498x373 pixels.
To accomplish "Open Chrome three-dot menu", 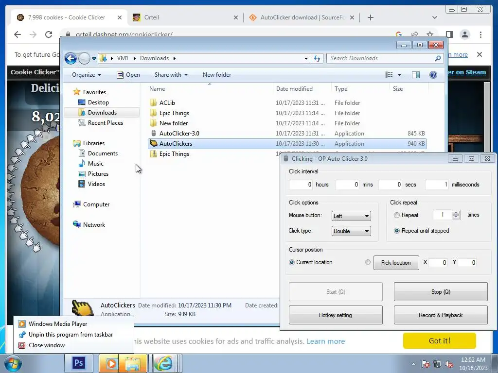I will 480,34.
